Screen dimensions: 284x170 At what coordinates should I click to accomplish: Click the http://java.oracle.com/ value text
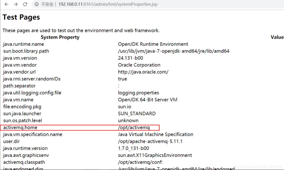tap(143, 72)
